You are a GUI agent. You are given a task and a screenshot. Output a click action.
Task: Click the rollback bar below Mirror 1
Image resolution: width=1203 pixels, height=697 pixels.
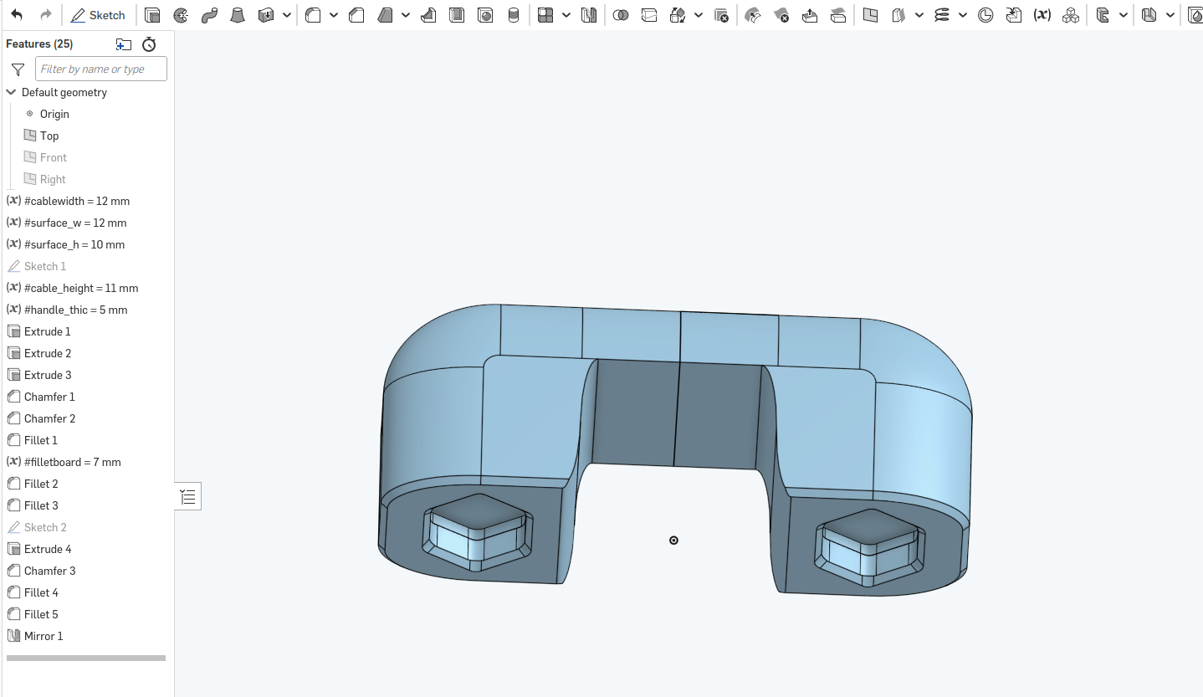tap(86, 659)
